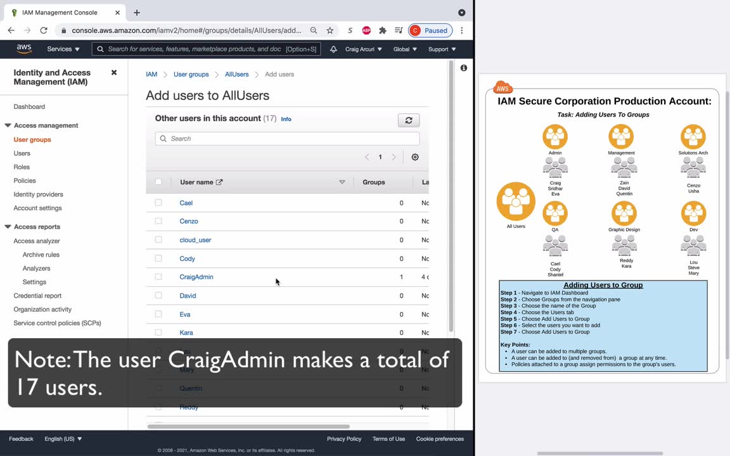Select the checkbox for user Eva
The height and width of the screenshot is (456, 730).
158,314
